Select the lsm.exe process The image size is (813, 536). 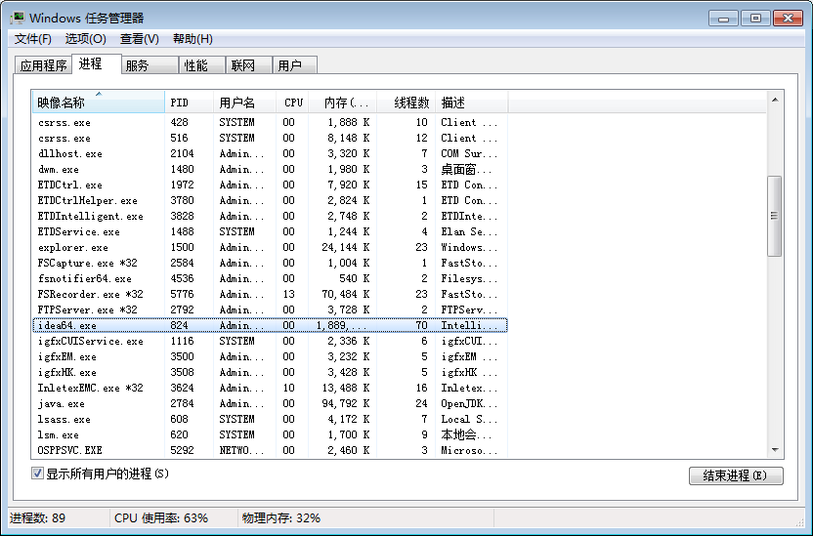[x=270, y=434]
